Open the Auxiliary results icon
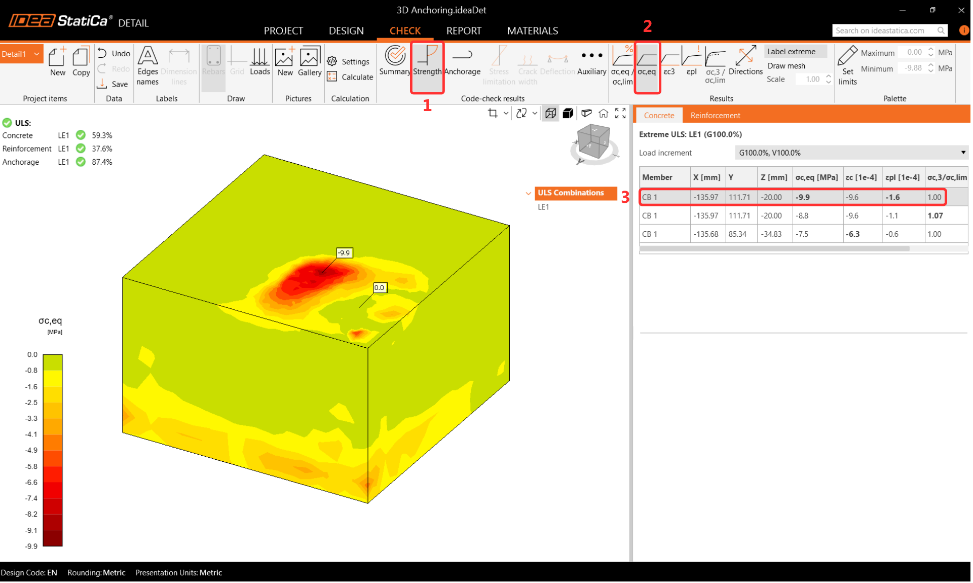The height and width of the screenshot is (583, 973). point(591,61)
